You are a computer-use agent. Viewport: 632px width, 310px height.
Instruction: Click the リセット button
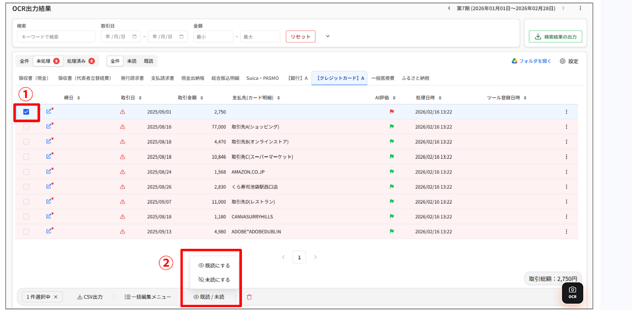coord(300,36)
